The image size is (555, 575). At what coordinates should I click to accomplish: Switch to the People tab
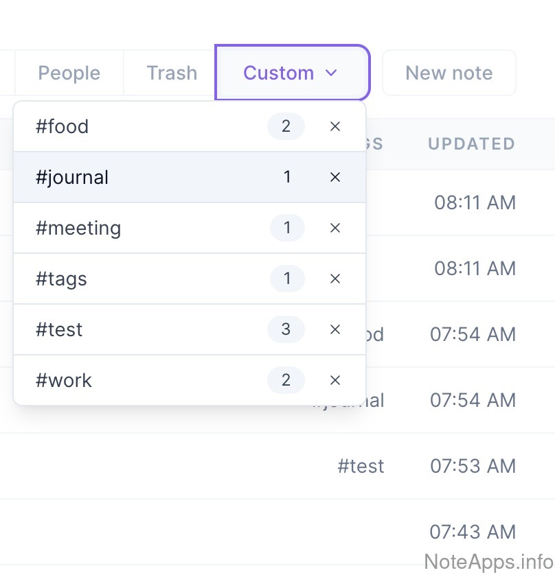pyautogui.click(x=69, y=73)
